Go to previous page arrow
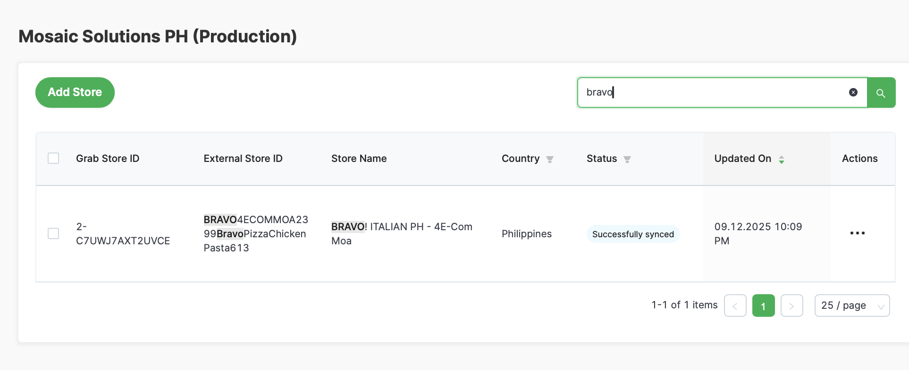The width and height of the screenshot is (909, 370). [735, 306]
